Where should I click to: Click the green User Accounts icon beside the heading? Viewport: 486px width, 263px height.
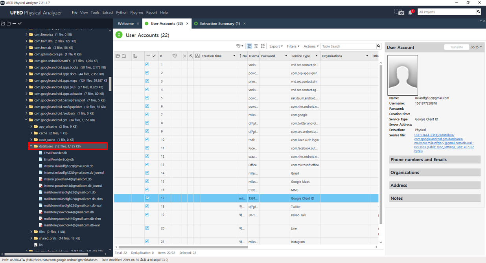point(119,35)
